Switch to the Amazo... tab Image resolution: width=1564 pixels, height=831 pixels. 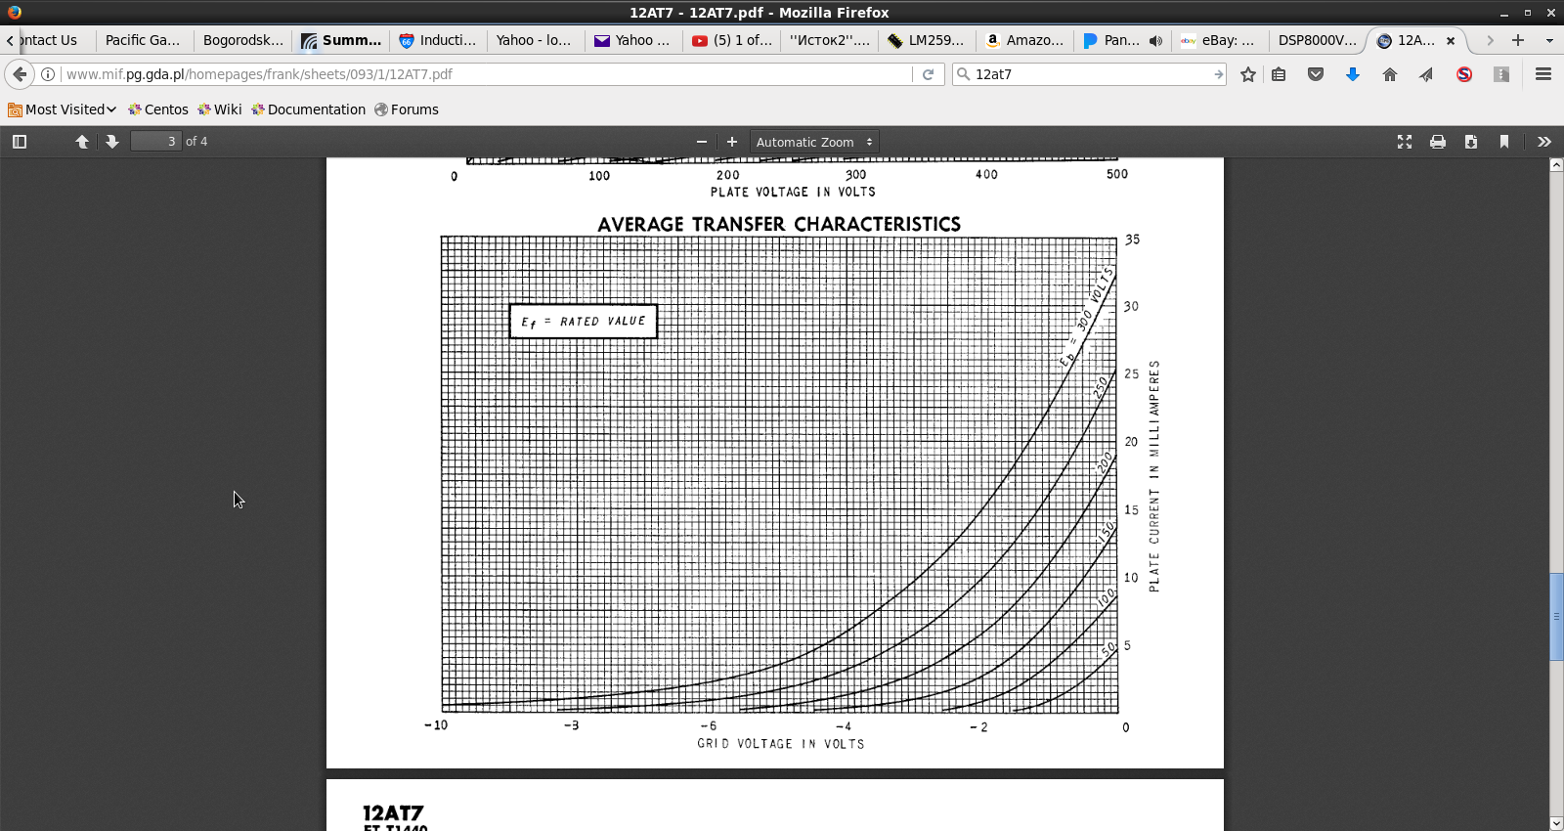(1024, 40)
